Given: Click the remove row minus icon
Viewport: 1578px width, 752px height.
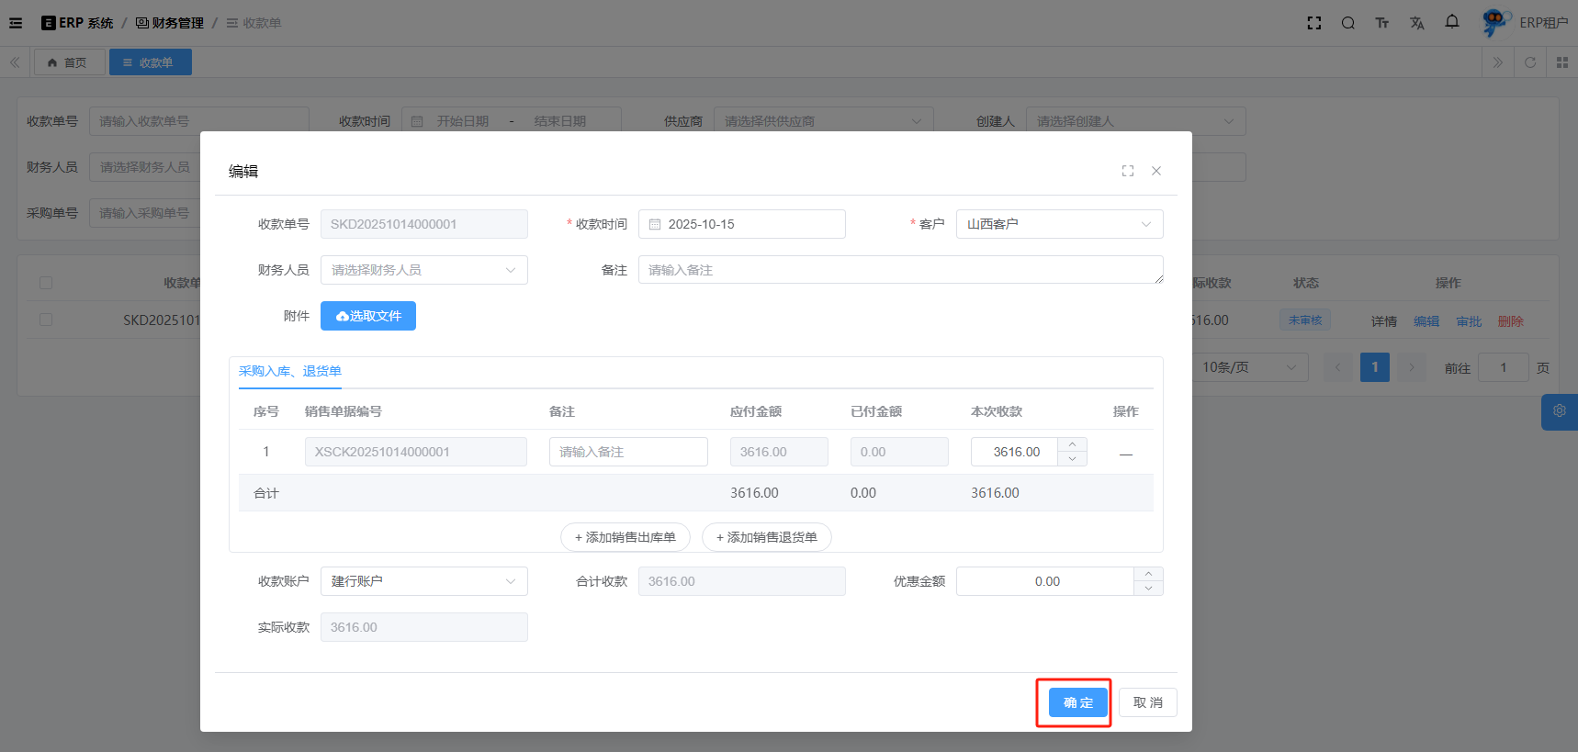Looking at the screenshot, I should [1125, 453].
